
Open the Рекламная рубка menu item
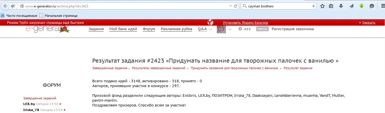click(x=177, y=29)
